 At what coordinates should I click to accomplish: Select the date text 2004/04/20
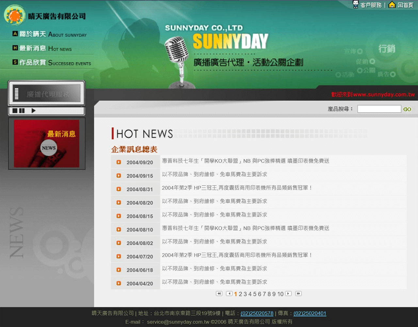(140, 284)
